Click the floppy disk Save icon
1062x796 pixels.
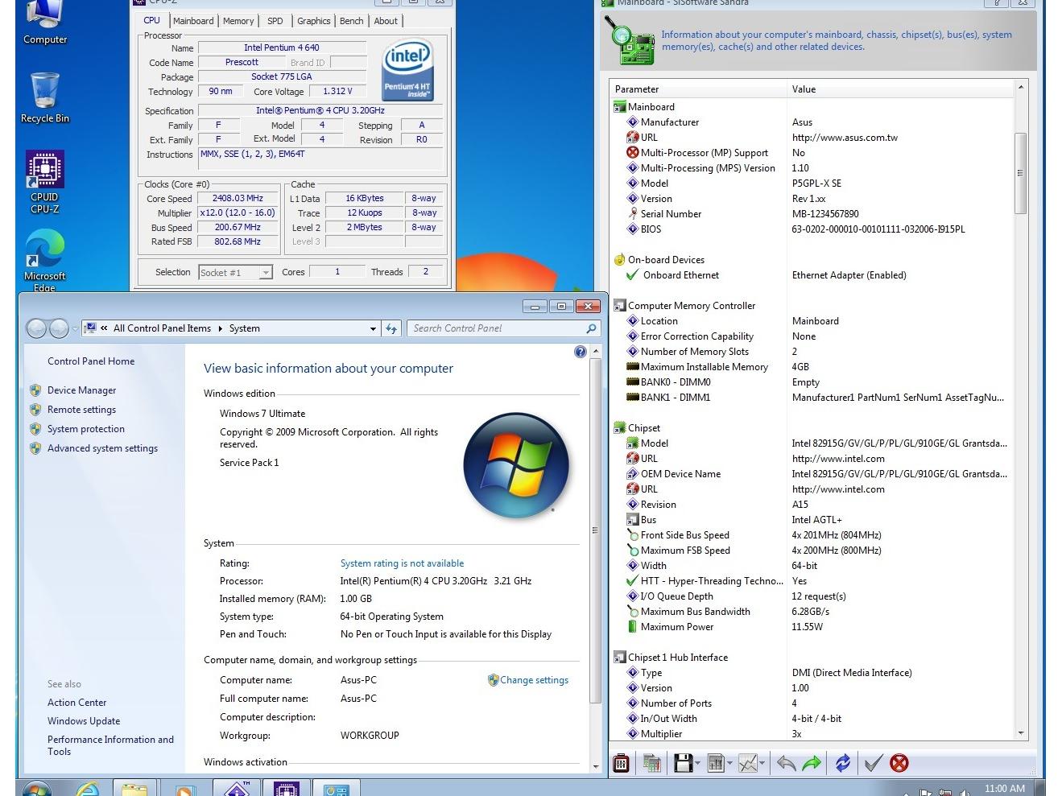coord(683,763)
